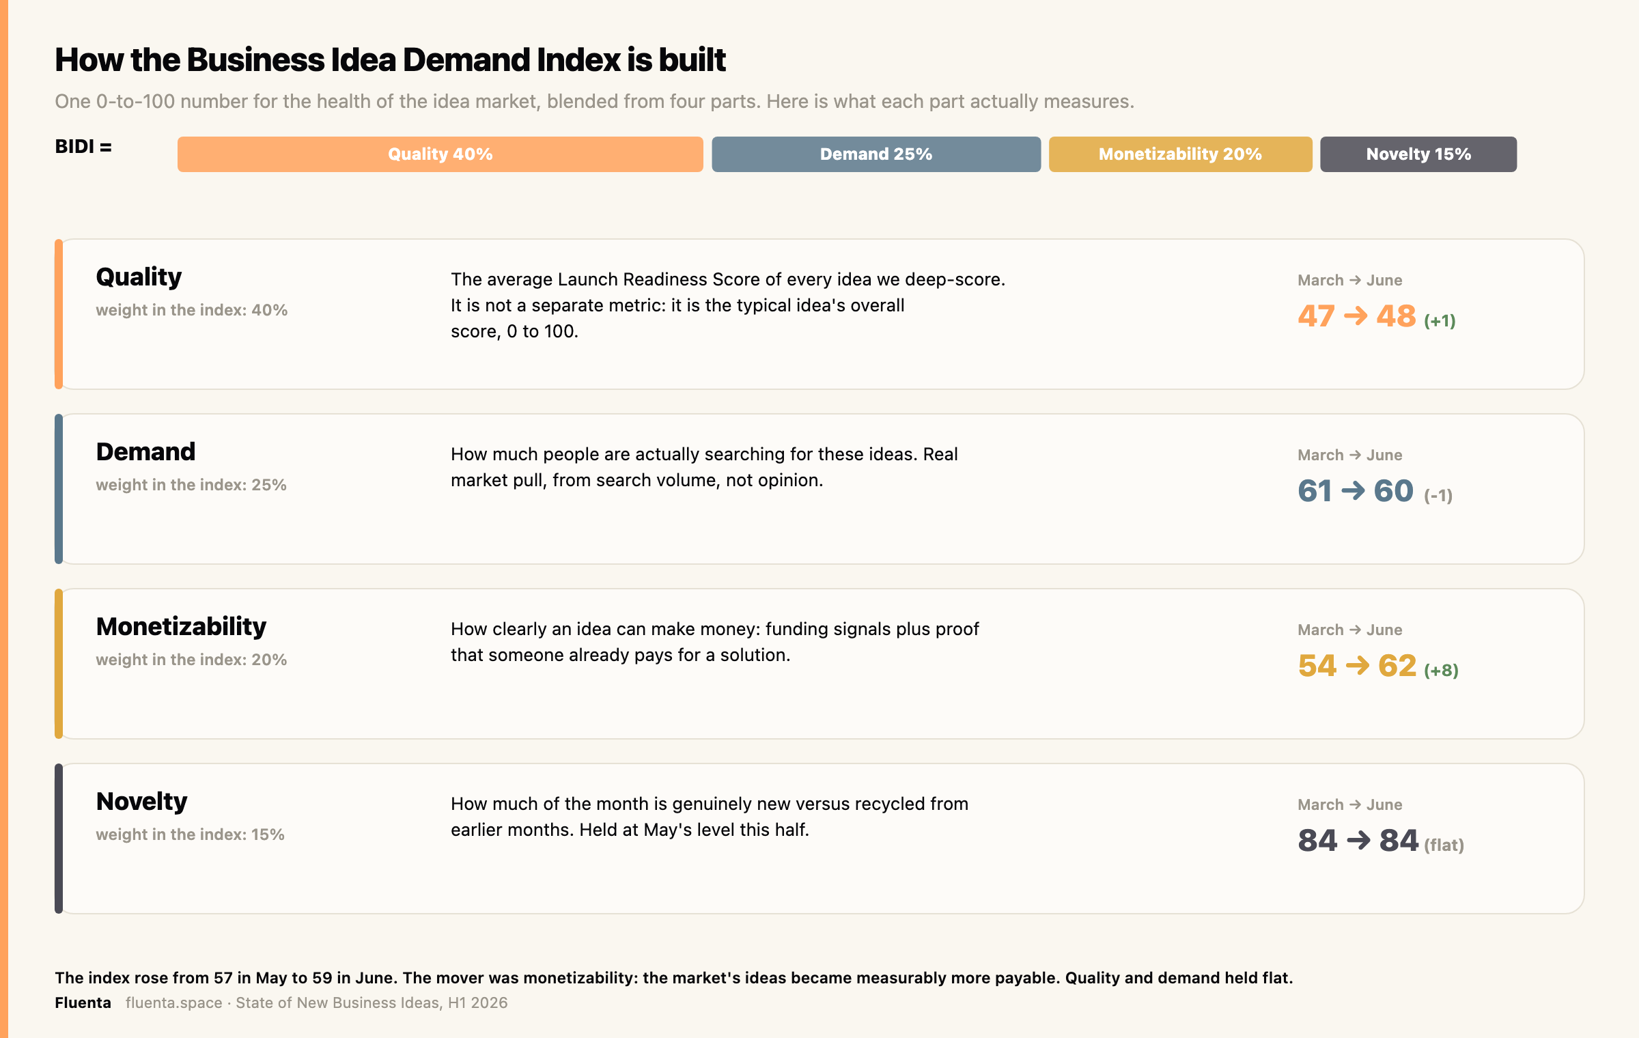Click the (flat) change label
Screen dimensions: 1639x1038
[1444, 845]
